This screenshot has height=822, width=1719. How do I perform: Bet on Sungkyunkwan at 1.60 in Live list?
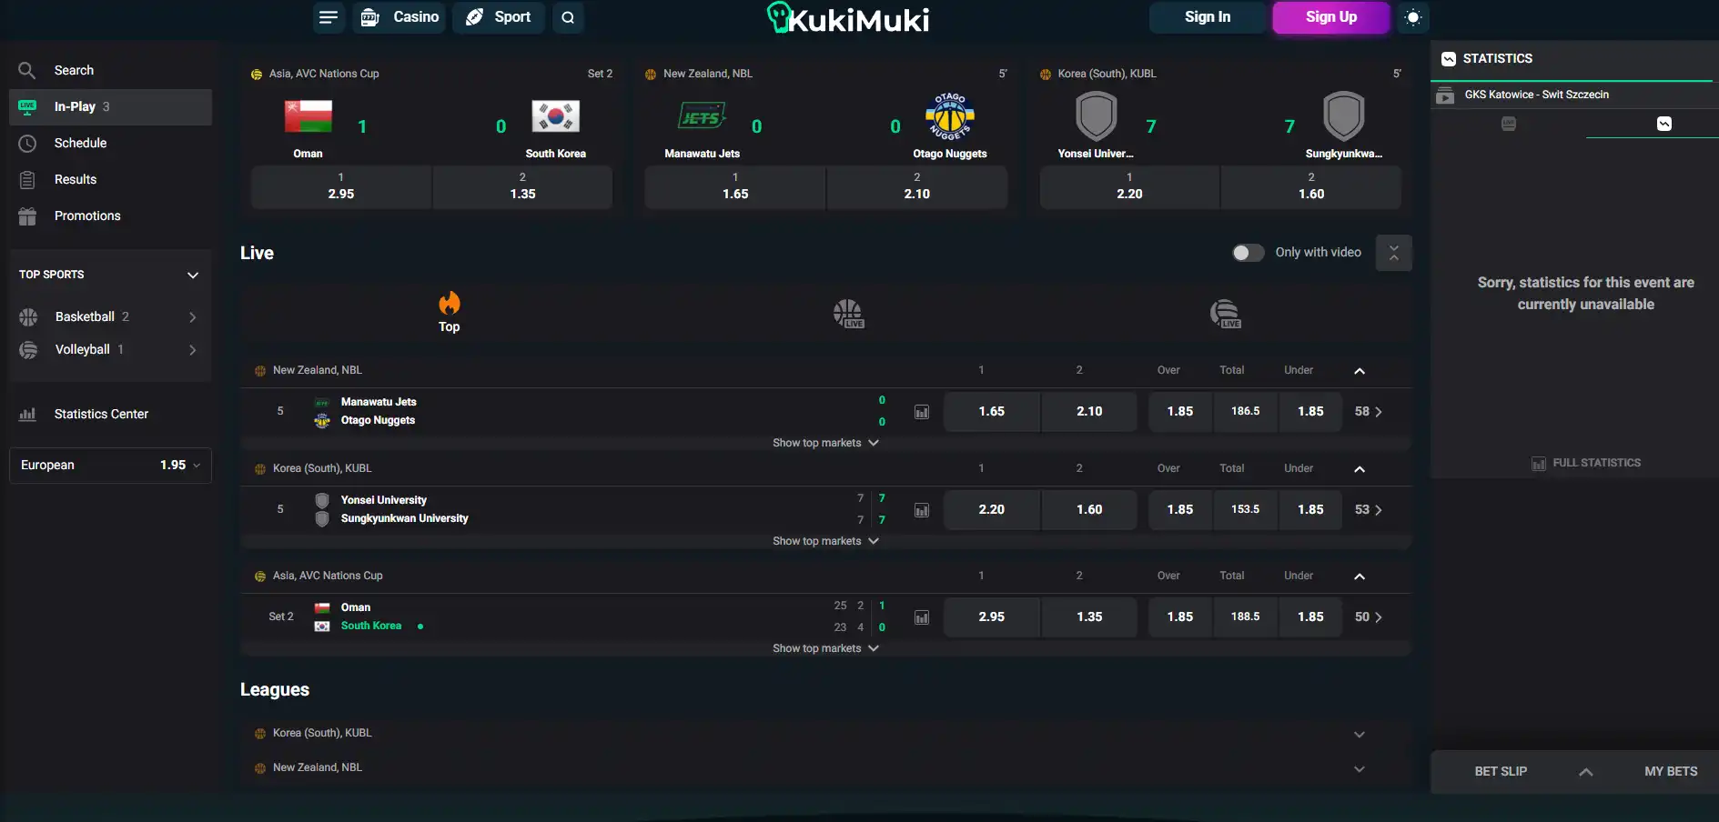1089,510
